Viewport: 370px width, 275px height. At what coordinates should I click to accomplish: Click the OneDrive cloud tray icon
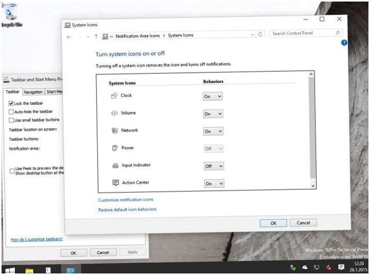click(305, 267)
